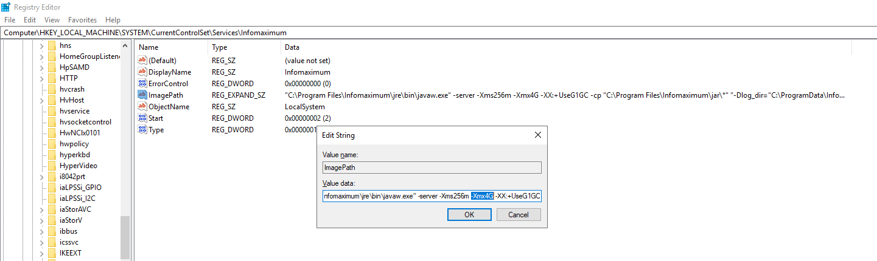877x261 pixels.
Task: Click the REG_EXPAND_SZ type cell
Action: (x=238, y=95)
